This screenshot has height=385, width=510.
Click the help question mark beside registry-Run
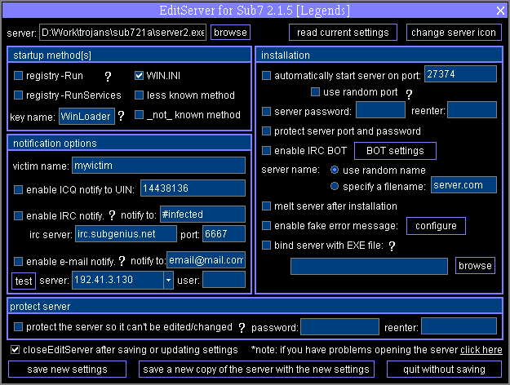point(108,76)
